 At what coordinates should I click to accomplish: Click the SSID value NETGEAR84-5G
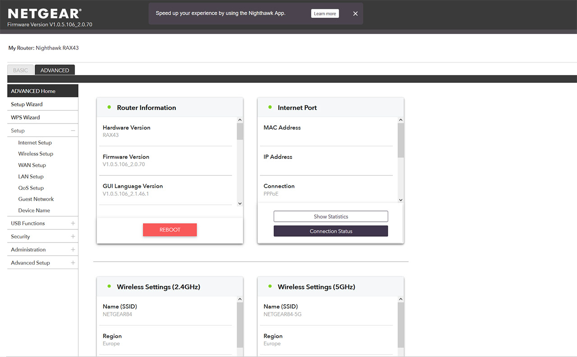coord(283,314)
